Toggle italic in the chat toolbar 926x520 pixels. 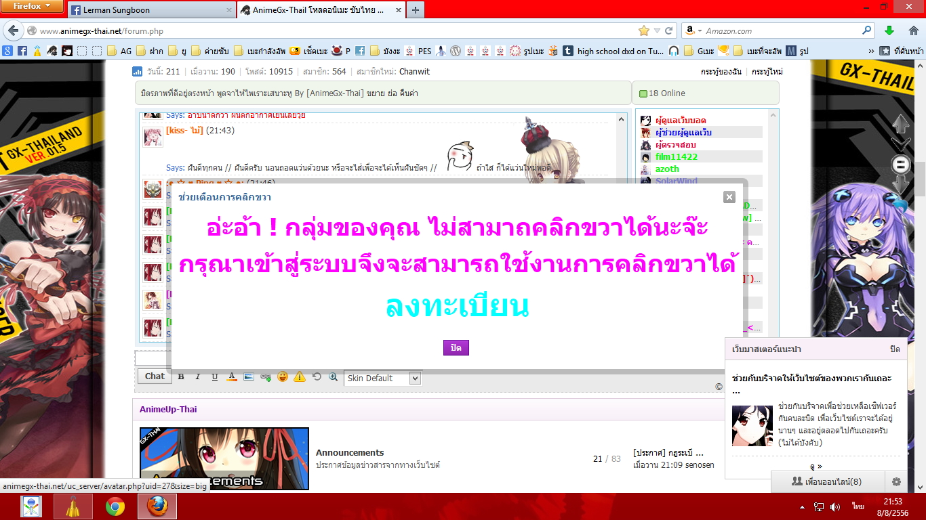click(198, 377)
